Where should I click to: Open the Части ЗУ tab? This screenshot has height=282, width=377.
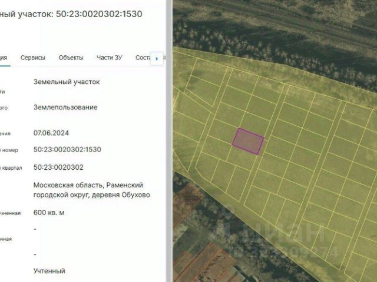click(x=109, y=58)
